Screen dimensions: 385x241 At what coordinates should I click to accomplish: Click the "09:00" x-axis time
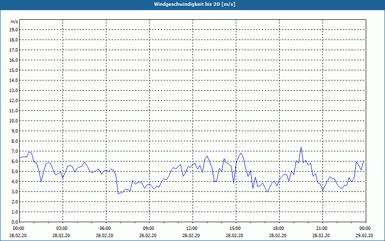click(148, 228)
